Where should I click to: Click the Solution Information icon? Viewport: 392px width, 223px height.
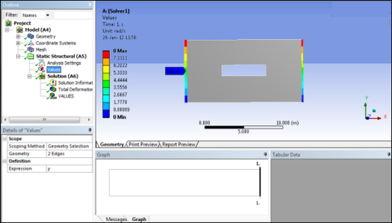pos(53,82)
